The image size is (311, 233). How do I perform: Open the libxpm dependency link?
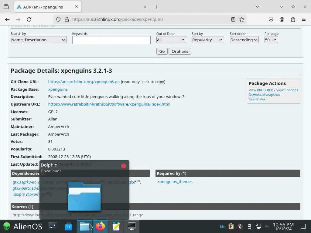coord(19,194)
